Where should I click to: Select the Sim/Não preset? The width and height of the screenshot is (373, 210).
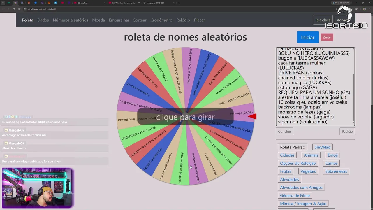point(323,147)
